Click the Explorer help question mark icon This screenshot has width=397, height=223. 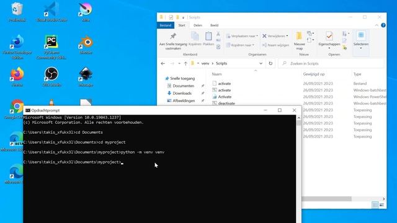click(383, 25)
